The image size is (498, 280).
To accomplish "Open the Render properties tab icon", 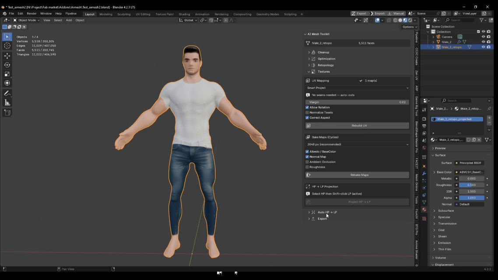I will point(424,119).
